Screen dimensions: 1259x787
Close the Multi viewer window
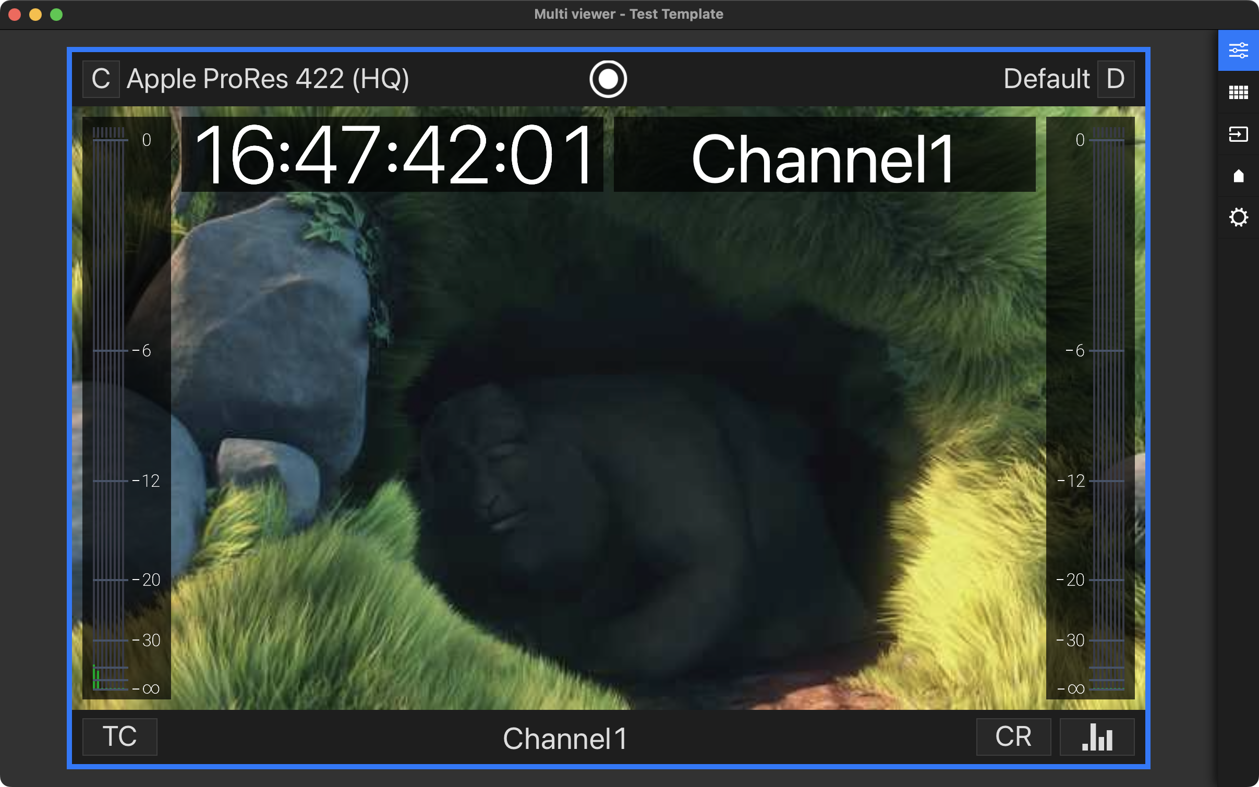15,15
